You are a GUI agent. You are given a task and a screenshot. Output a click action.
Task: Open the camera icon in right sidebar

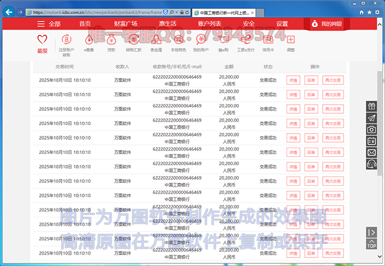pyautogui.click(x=371, y=130)
